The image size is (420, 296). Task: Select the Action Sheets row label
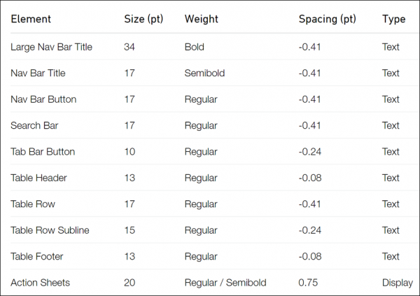tap(40, 283)
